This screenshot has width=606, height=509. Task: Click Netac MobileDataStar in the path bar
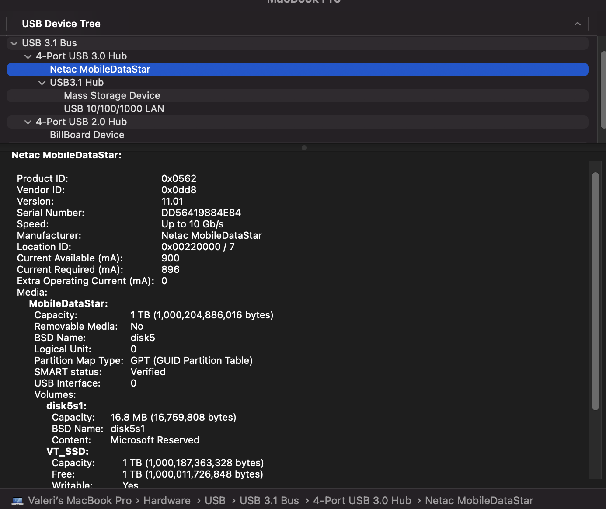(479, 501)
